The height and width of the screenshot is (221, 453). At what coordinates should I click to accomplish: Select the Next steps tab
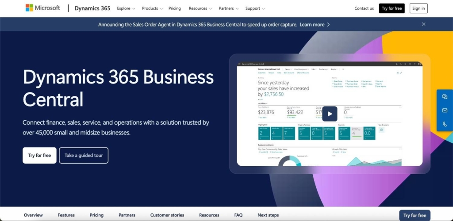point(268,215)
